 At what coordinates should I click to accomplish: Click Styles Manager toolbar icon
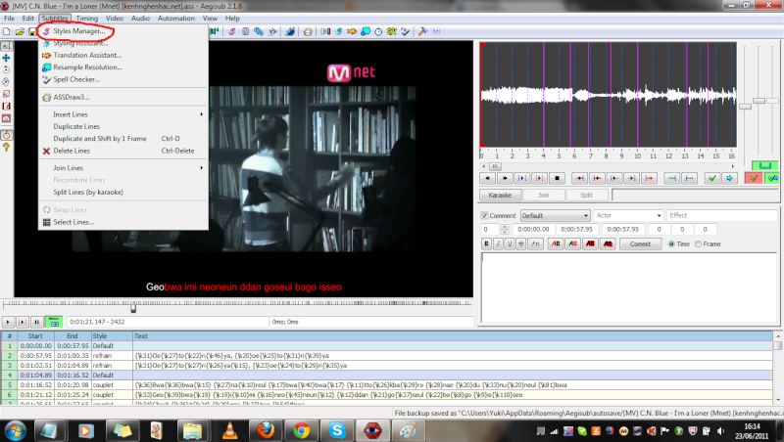[x=232, y=31]
